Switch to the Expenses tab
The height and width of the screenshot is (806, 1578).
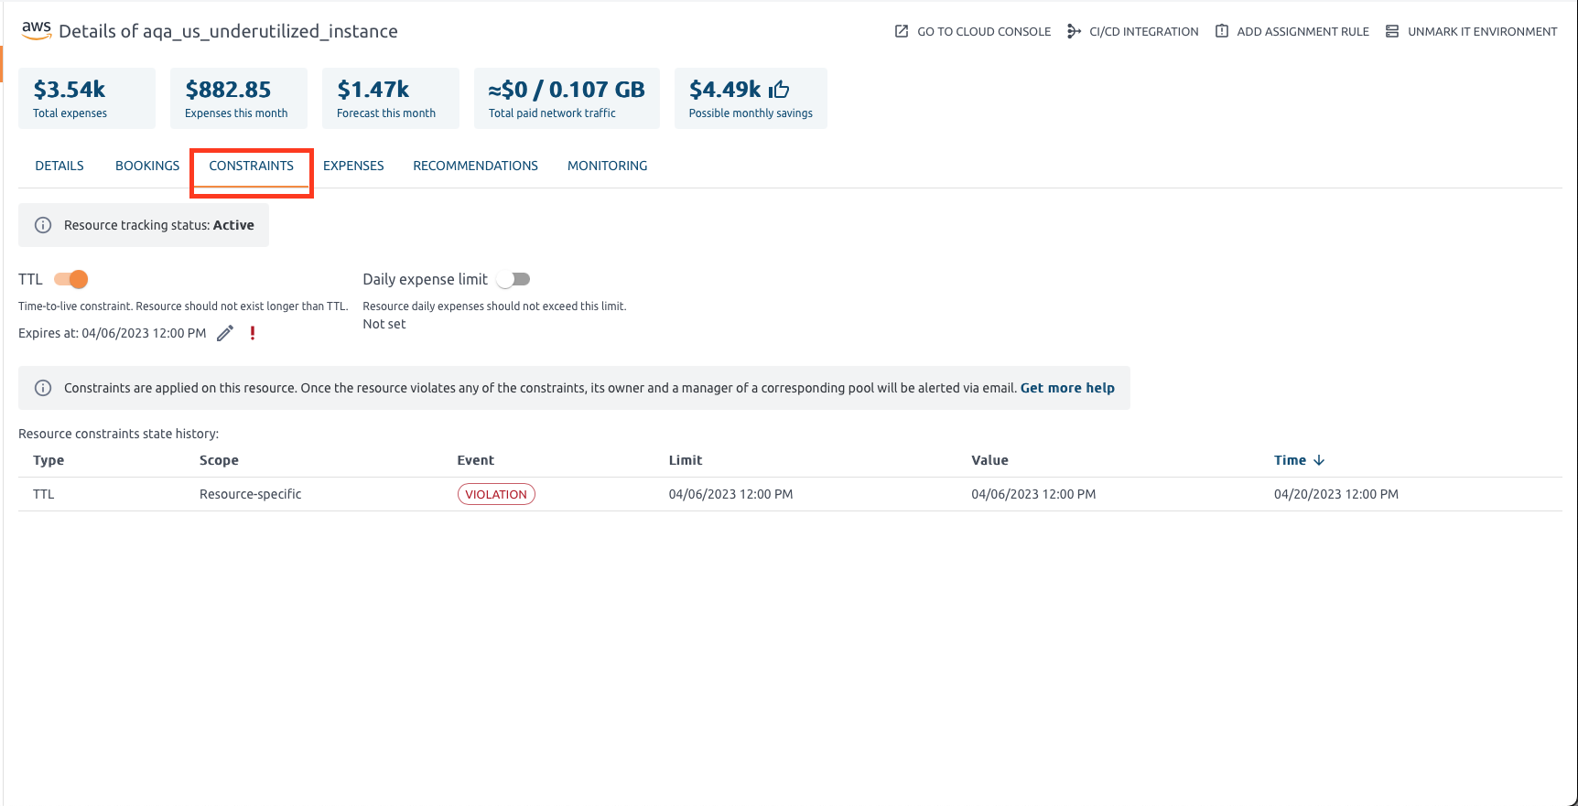tap(353, 166)
